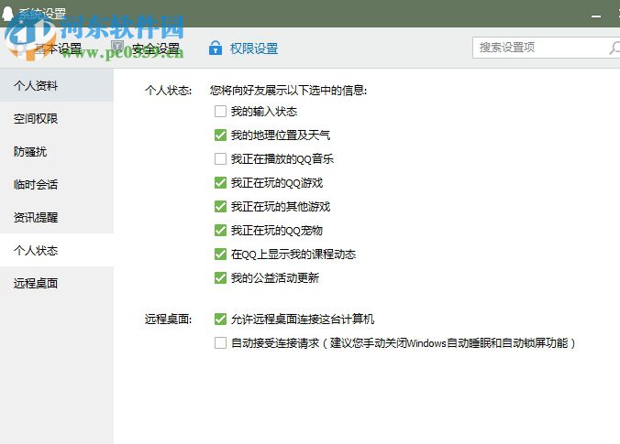Disable 我正在玩的QQ游戏 checkbox
The width and height of the screenshot is (620, 444).
point(220,183)
